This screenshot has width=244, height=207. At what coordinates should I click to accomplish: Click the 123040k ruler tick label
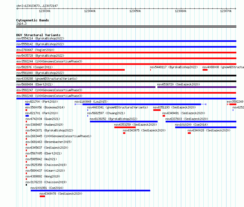[x=90, y=11]
